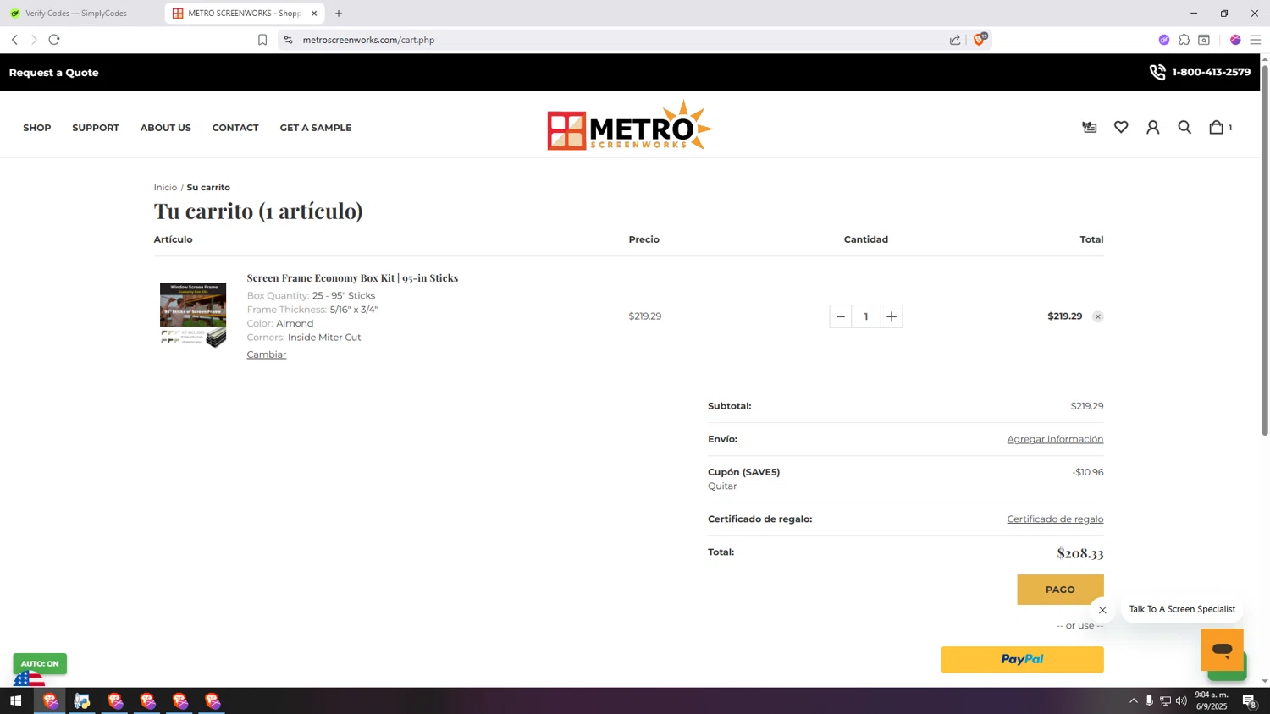The image size is (1270, 714).
Task: Open the browser extensions puzzle icon
Action: coord(1184,40)
